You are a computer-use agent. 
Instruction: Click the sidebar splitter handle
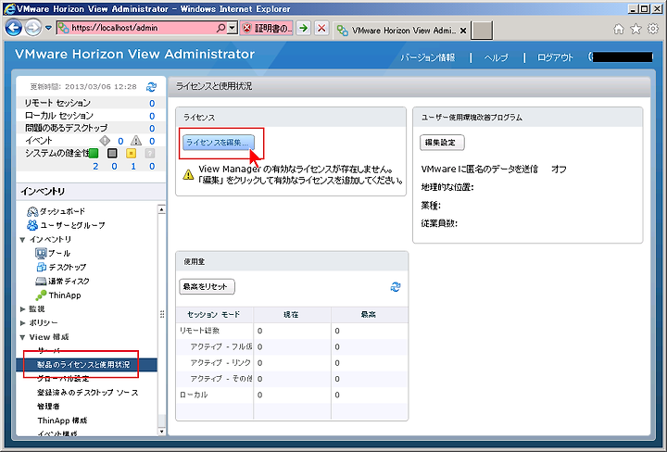(x=162, y=314)
